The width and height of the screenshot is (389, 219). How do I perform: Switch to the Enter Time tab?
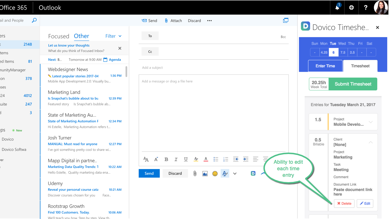point(325,66)
